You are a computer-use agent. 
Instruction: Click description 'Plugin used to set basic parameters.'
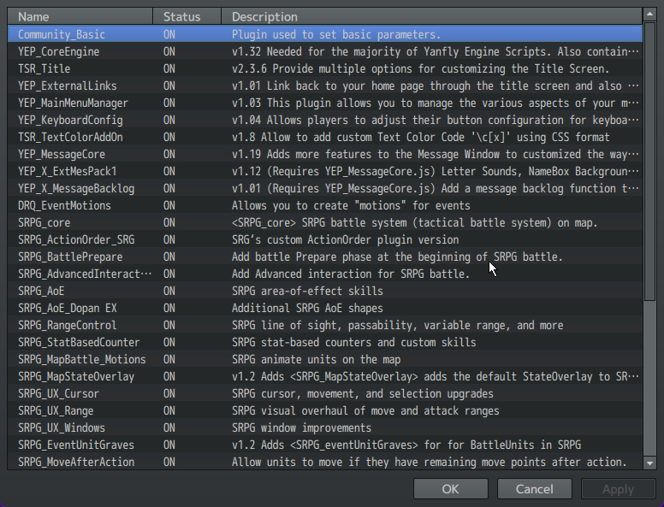tap(336, 35)
